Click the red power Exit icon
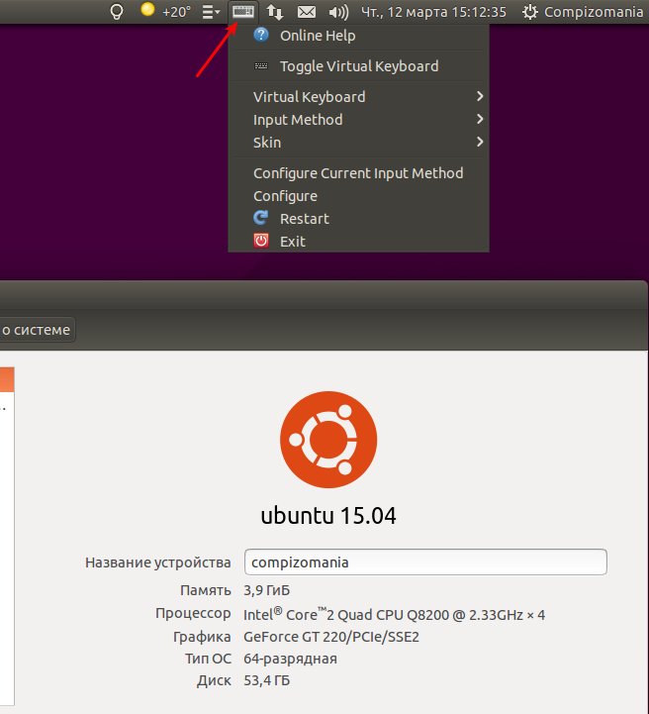The height and width of the screenshot is (714, 649). pos(261,241)
